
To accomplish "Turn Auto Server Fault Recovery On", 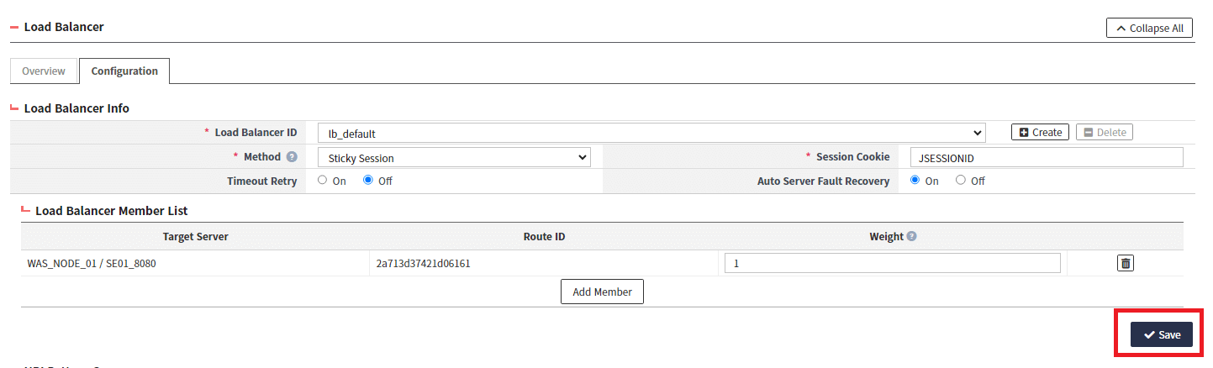I will tap(915, 181).
